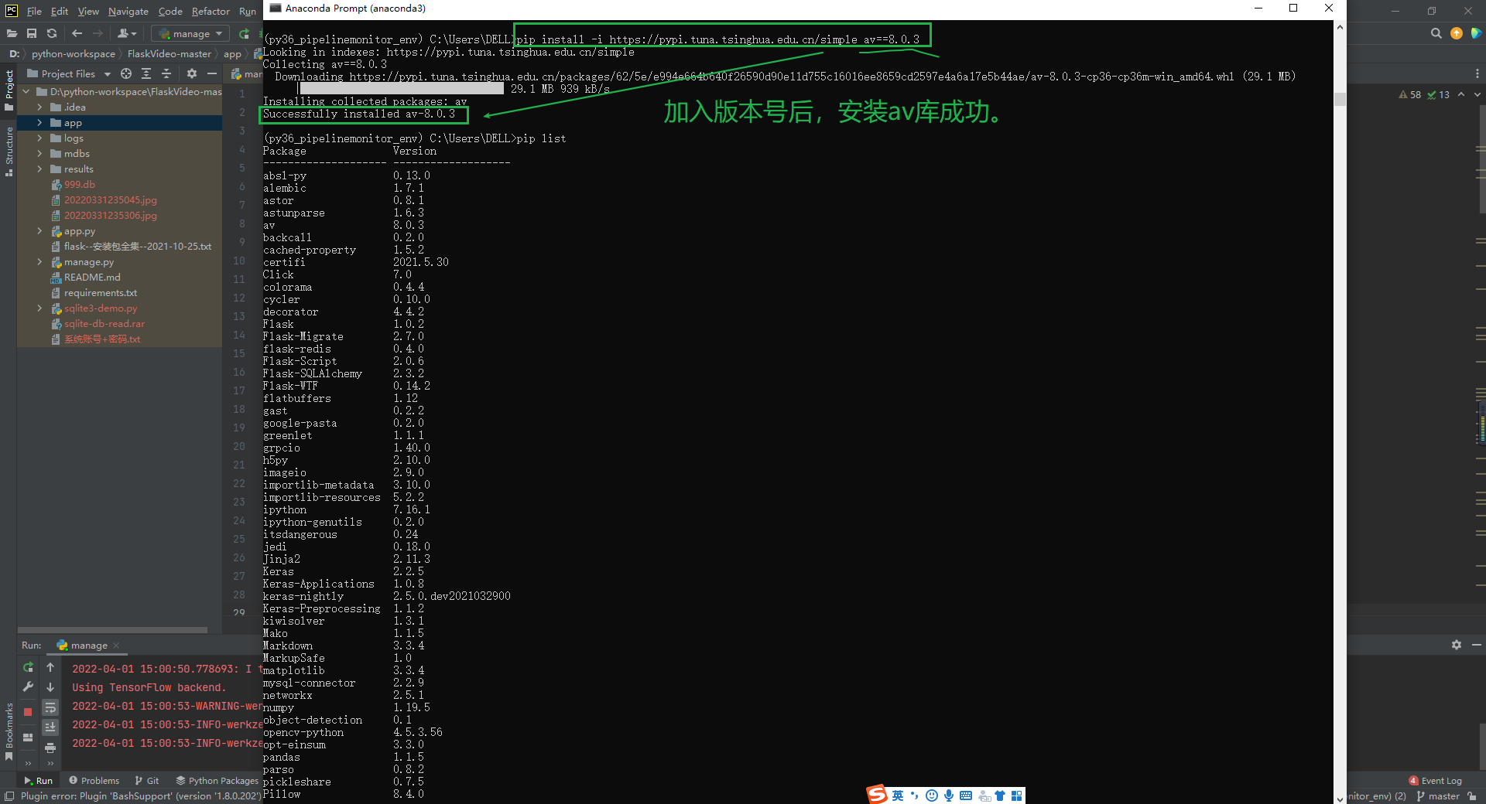Rerun the manage configuration

pos(29,667)
